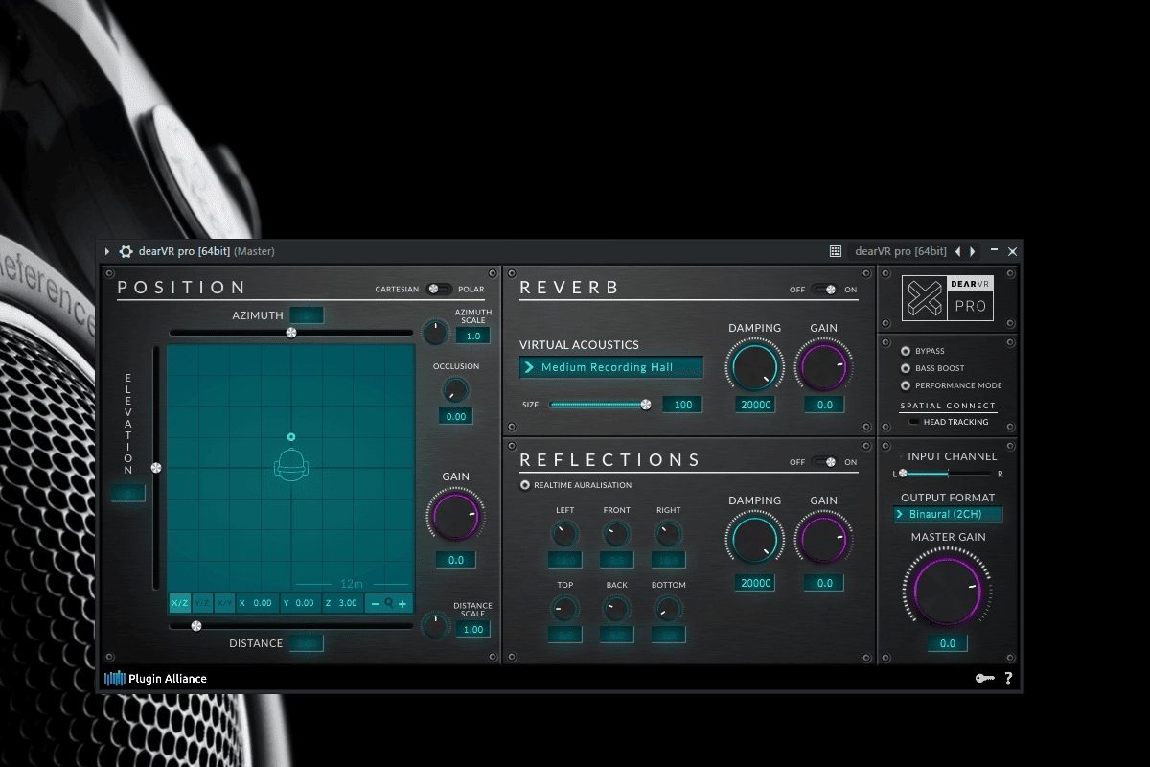The height and width of the screenshot is (767, 1150).
Task: Expand the plugin title bar menu arrow
Action: point(107,251)
